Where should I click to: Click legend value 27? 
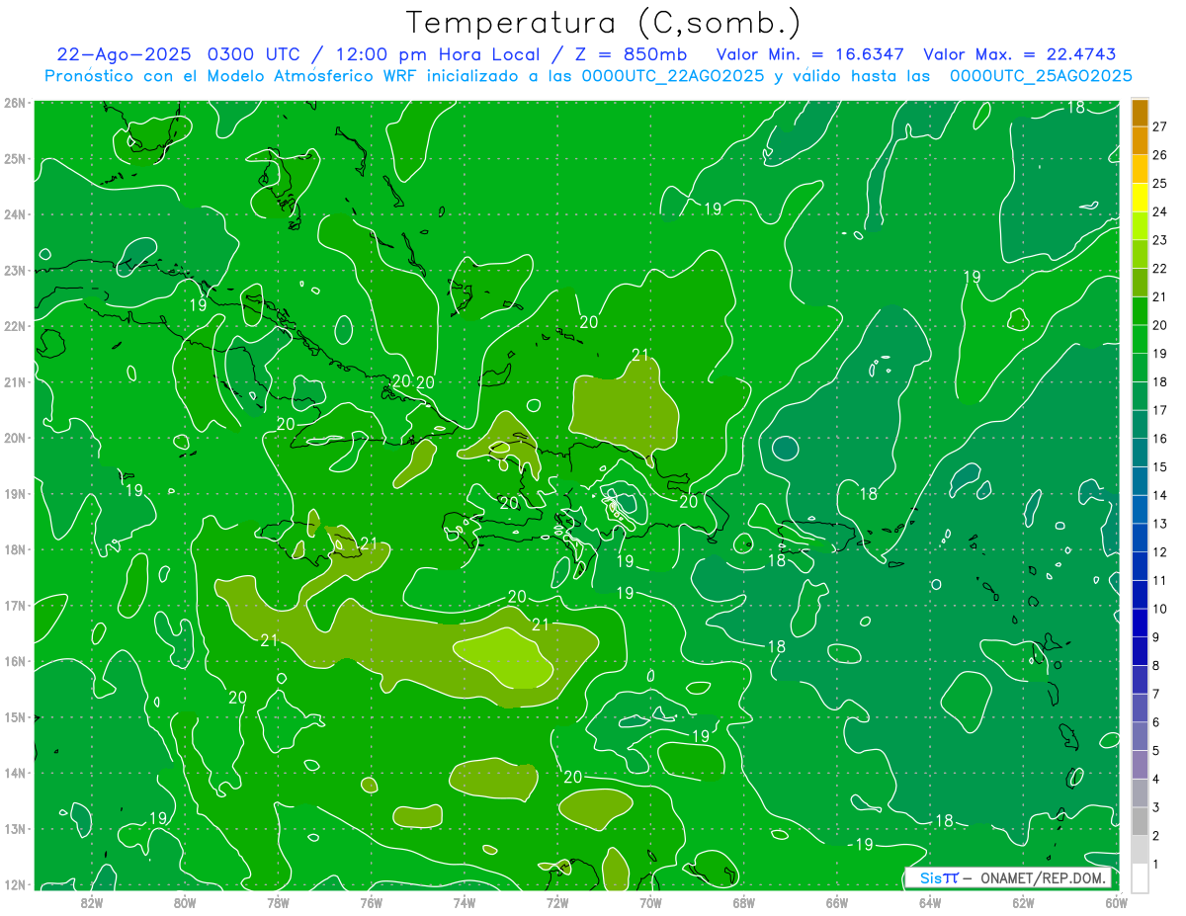coord(1159,125)
